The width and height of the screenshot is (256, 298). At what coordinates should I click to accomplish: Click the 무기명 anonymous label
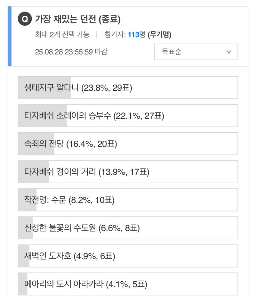point(160,35)
